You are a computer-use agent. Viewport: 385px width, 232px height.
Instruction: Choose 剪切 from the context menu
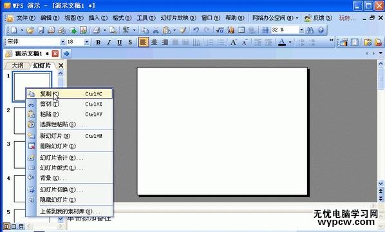tap(70, 104)
